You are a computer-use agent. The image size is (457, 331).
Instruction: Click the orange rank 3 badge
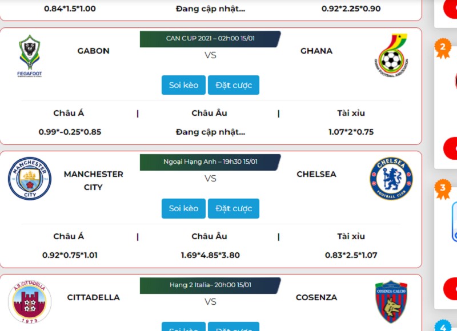[x=443, y=189]
